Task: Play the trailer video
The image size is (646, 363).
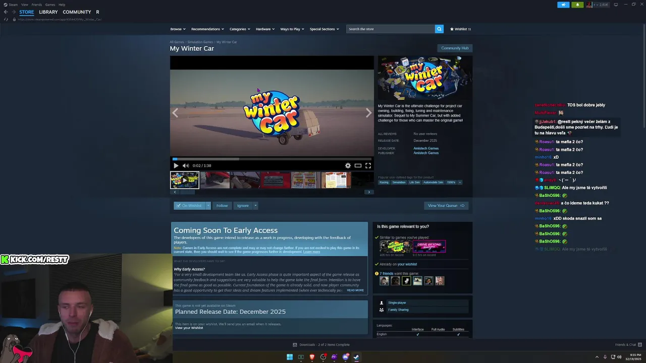Action: (x=176, y=165)
